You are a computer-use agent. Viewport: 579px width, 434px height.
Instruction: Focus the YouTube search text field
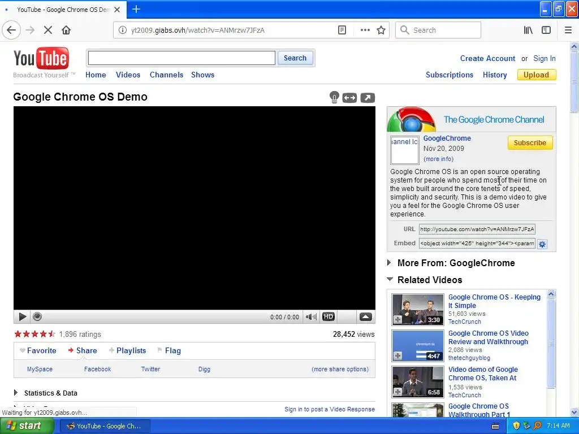[182, 58]
